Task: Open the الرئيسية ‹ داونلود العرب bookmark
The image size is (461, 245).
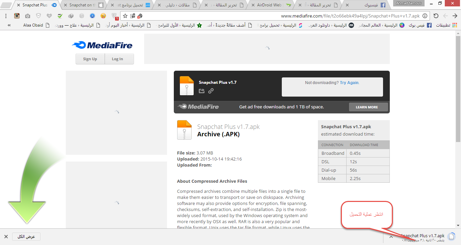Action: click(x=331, y=25)
